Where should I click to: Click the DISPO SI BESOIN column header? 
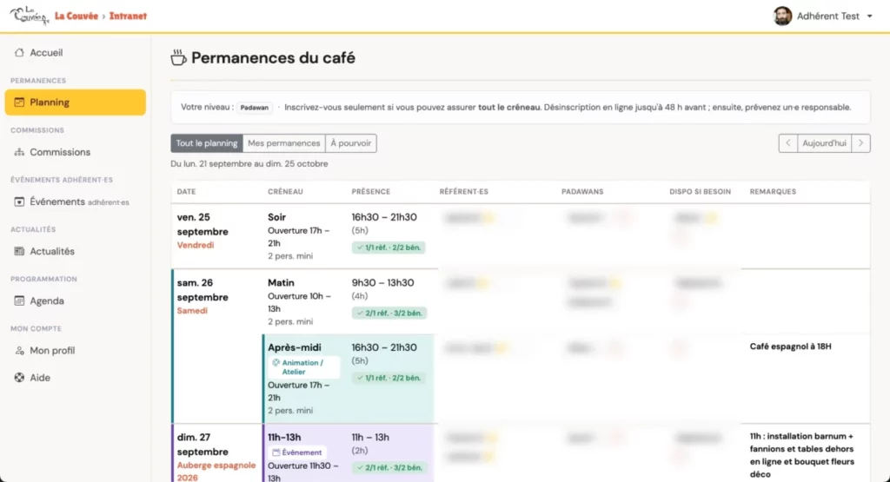[700, 192]
